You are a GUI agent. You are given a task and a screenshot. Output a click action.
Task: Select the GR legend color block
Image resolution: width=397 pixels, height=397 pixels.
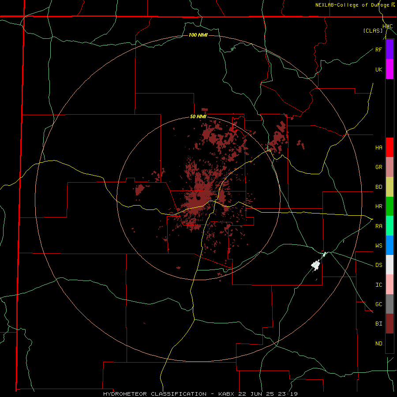coord(390,167)
